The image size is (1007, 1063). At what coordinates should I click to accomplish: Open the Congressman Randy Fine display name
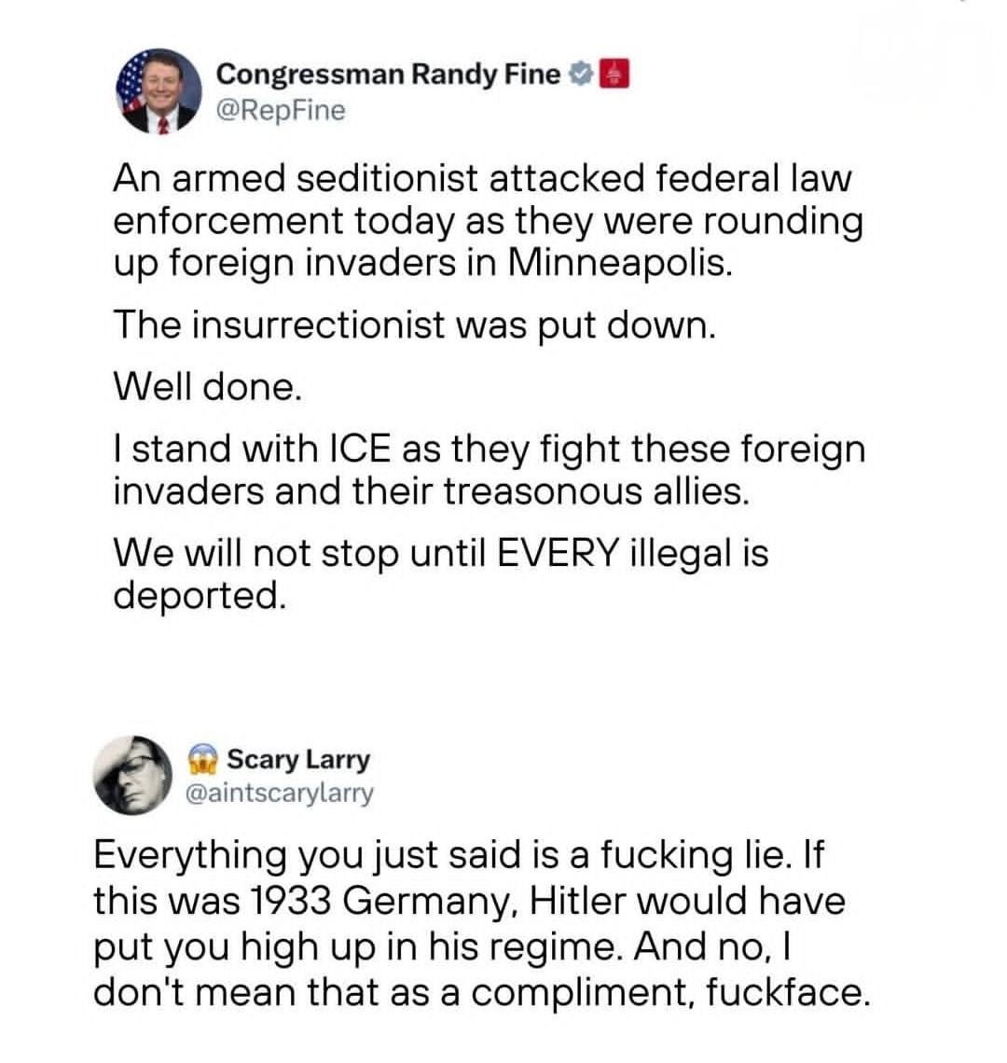[x=389, y=74]
